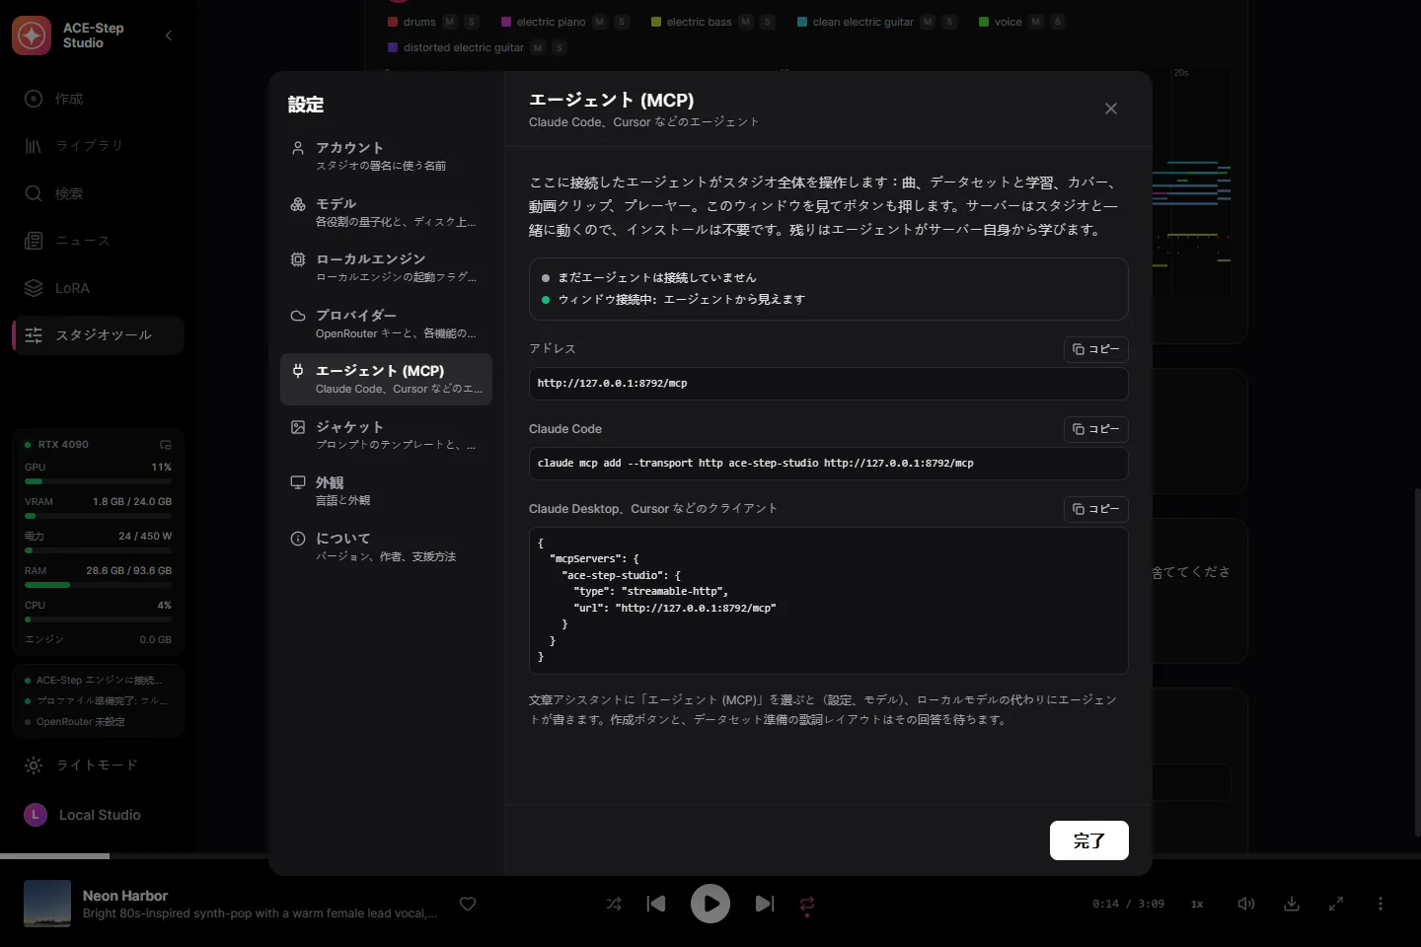Click the まだエージェントは接続していません status
Screen dimensions: 1421x947
[x=648, y=278]
